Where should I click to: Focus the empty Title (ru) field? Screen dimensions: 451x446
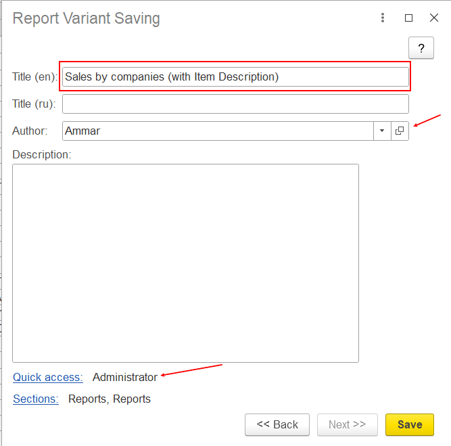pos(235,104)
